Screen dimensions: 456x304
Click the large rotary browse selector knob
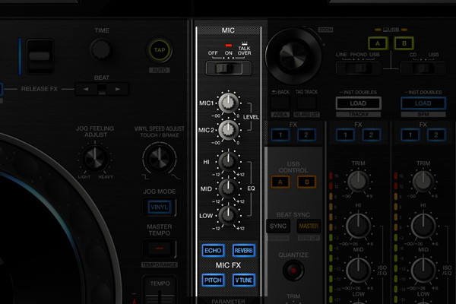293,55
